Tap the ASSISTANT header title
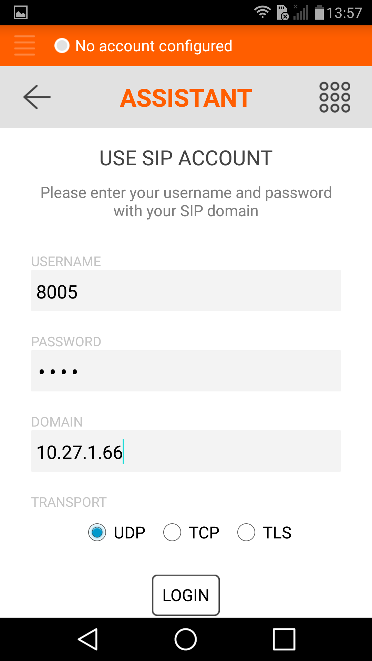Image resolution: width=372 pixels, height=661 pixels. 186,98
